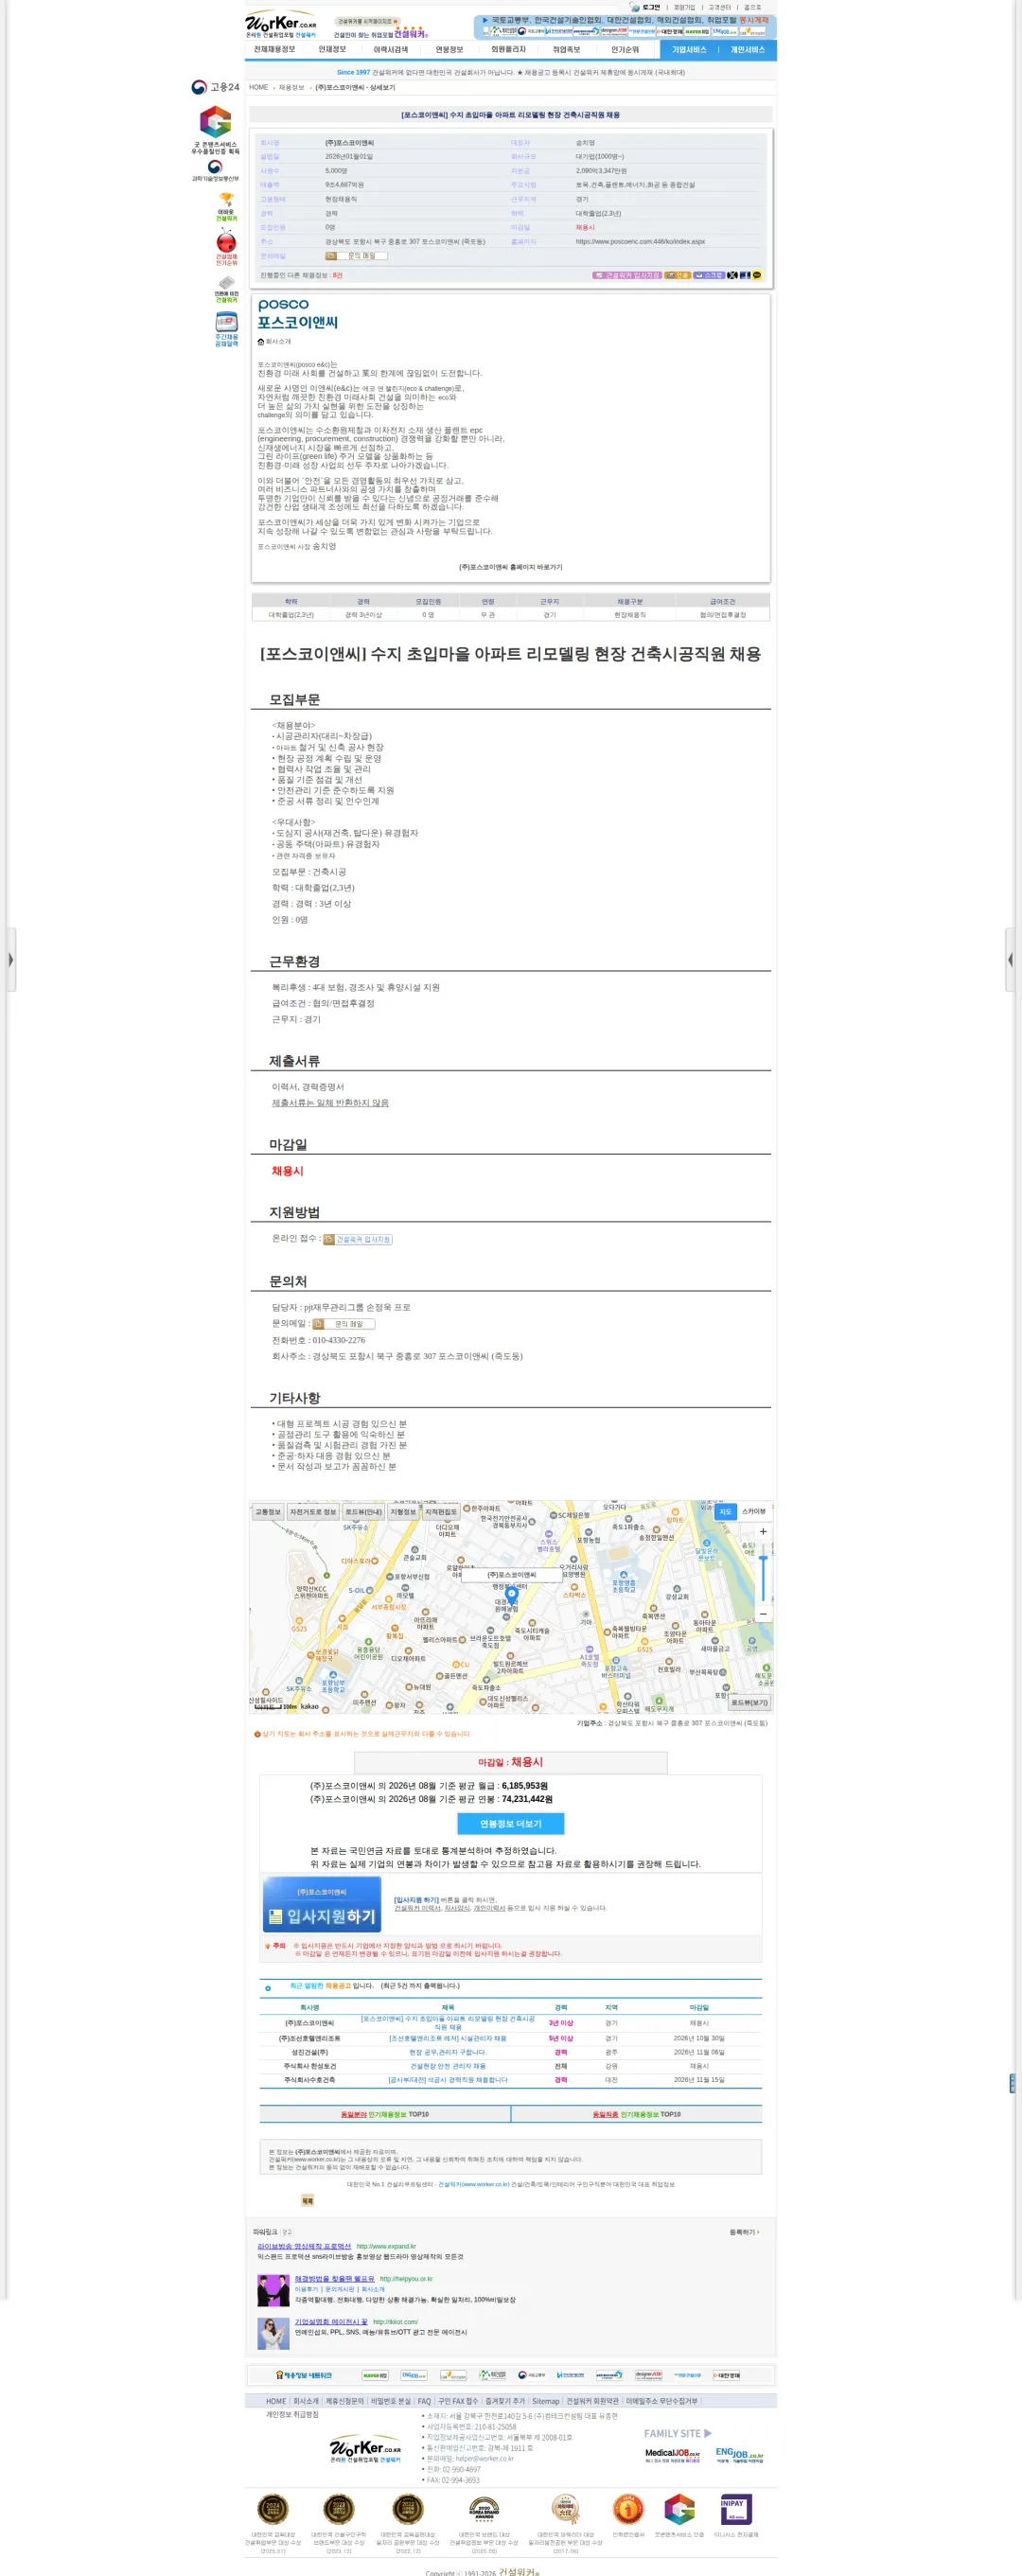
Task: Adjust the map zoom level slider
Action: [x=763, y=1573]
